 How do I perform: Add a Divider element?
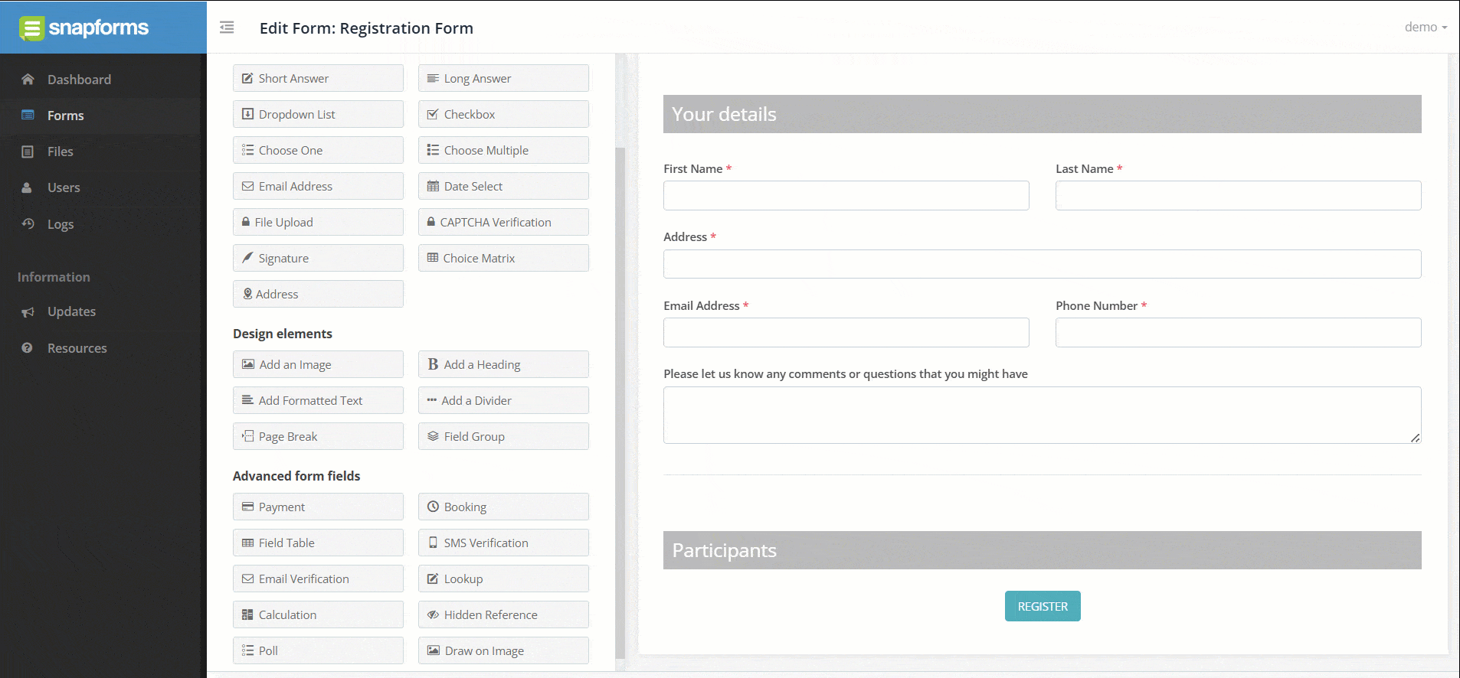503,400
